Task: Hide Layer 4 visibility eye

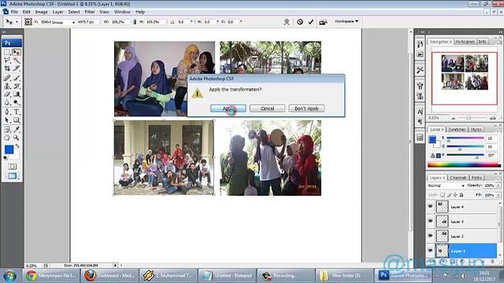Action: tap(431, 207)
